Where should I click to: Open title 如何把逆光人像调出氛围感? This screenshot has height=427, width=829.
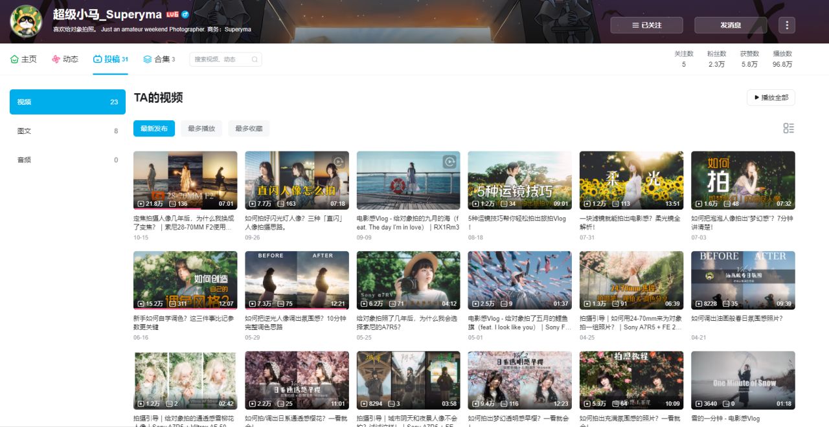296,322
